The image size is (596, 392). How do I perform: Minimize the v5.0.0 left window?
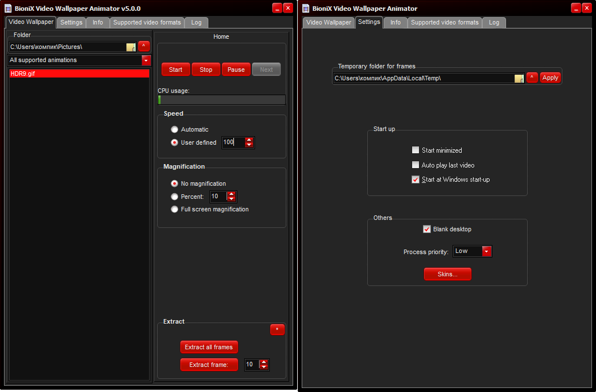coord(277,8)
